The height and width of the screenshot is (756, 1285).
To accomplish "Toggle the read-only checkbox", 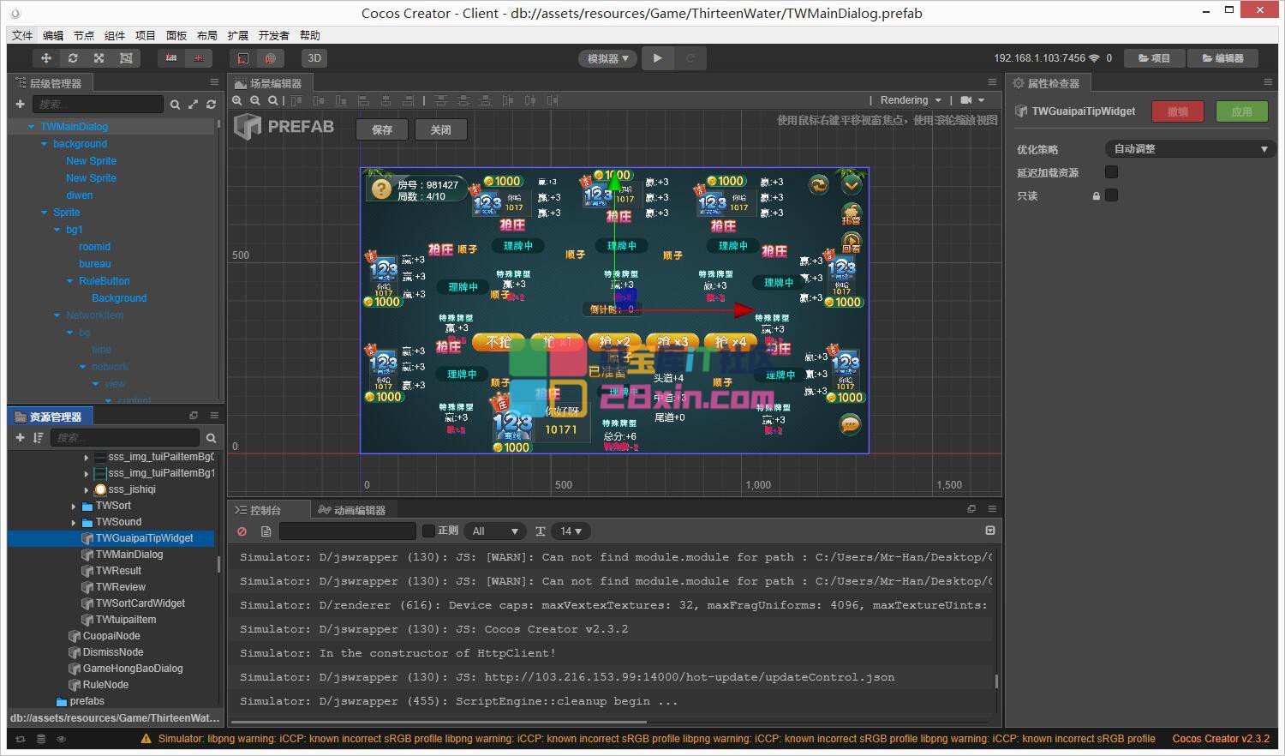I will (1111, 195).
